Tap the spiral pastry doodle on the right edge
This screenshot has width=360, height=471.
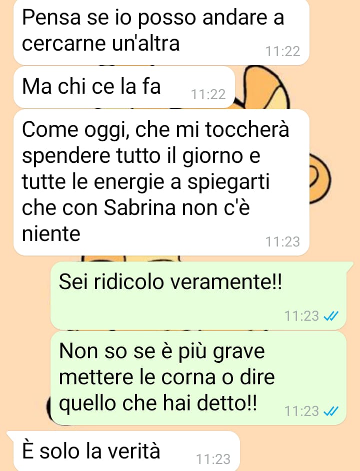(x=319, y=179)
